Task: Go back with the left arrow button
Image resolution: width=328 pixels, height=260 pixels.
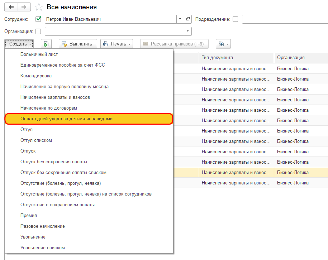Action: click(x=11, y=7)
